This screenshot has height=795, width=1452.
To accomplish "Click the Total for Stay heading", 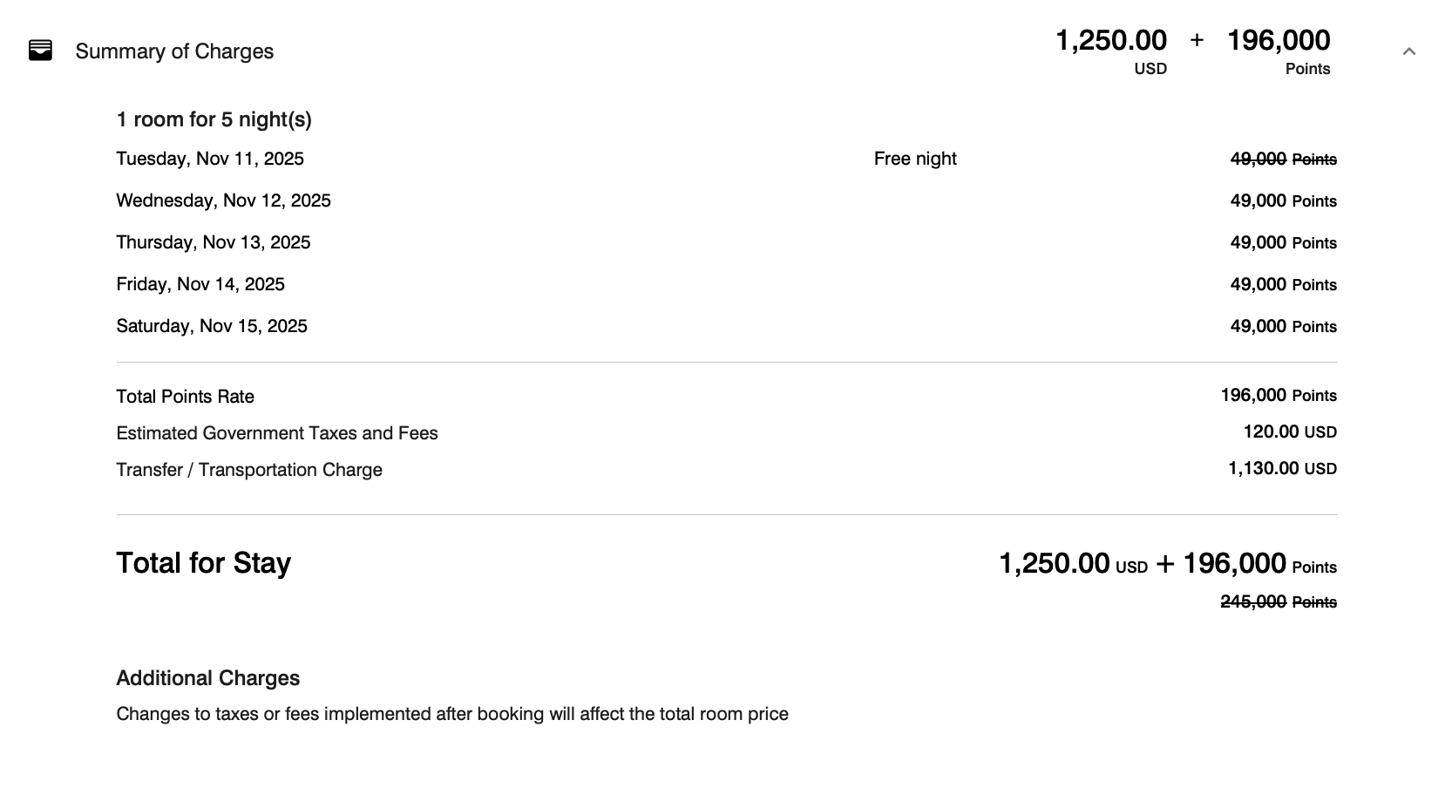I will tap(204, 563).
